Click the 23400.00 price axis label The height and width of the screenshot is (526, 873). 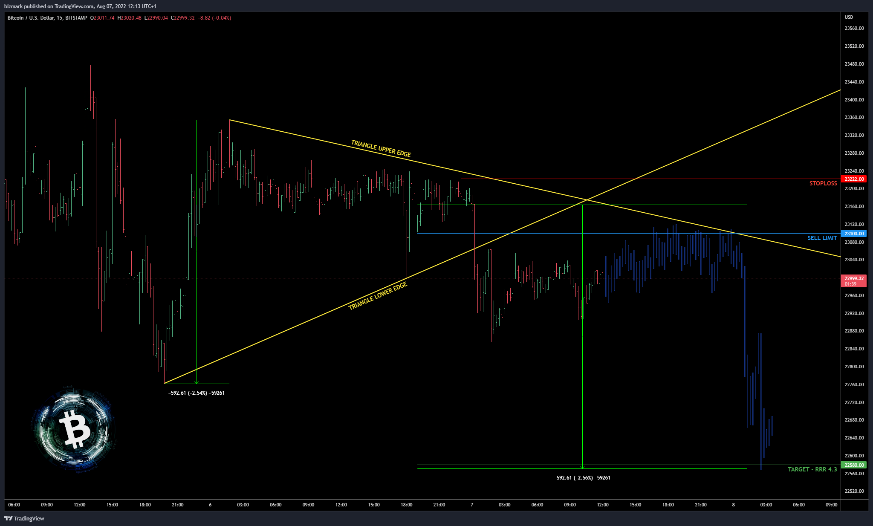click(x=854, y=100)
